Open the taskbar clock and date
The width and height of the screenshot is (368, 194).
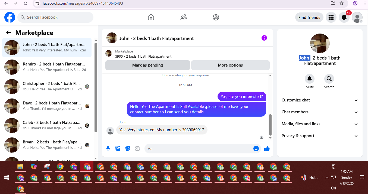[x=347, y=177]
